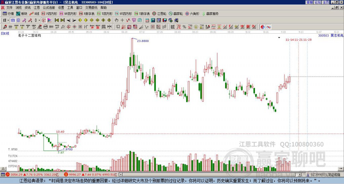Click the 300503 昊志机电 stock label

click(x=331, y=35)
